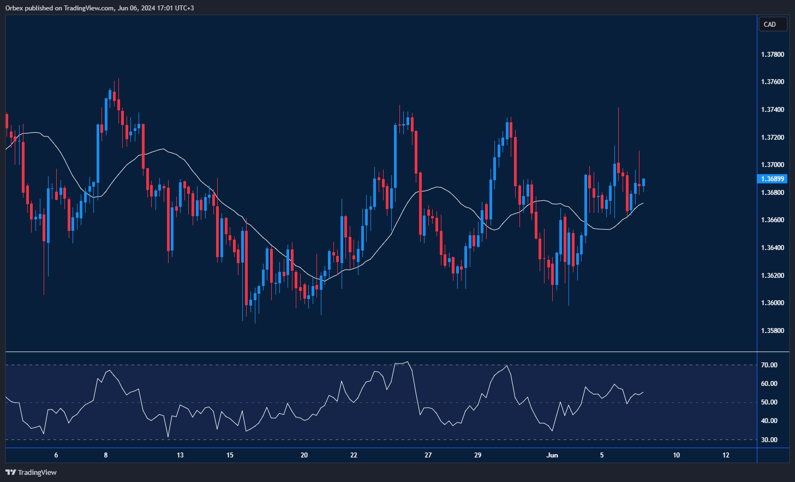This screenshot has height=482, width=795.
Task: Click the 1.36000 price level label
Action: click(x=773, y=302)
